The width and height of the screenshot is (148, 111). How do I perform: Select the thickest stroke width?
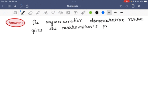pyautogui.click(x=121, y=13)
